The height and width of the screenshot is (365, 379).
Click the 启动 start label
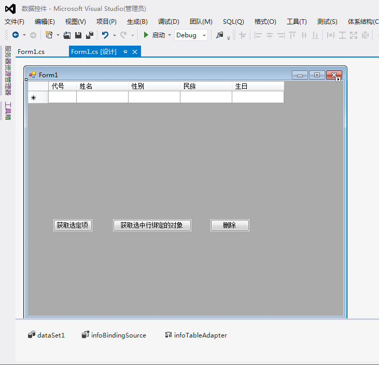coord(158,35)
